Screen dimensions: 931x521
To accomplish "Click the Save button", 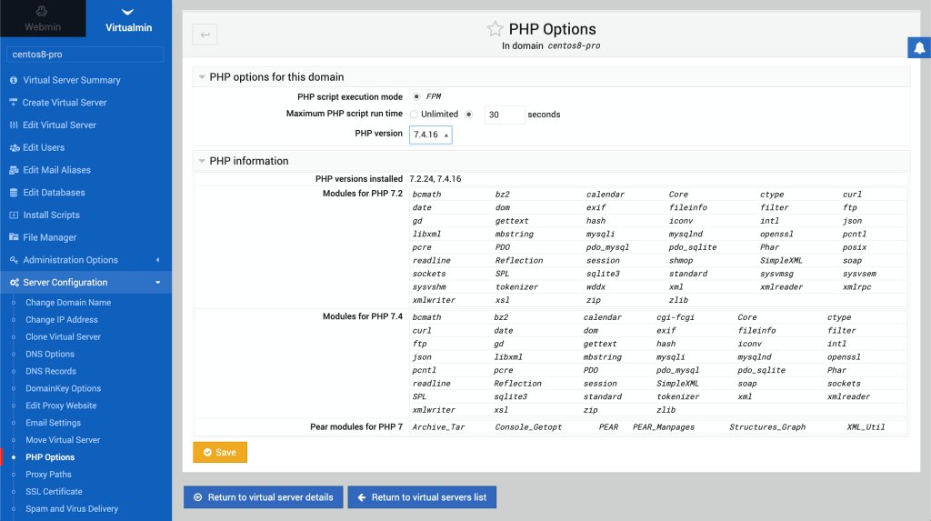I will 220,452.
